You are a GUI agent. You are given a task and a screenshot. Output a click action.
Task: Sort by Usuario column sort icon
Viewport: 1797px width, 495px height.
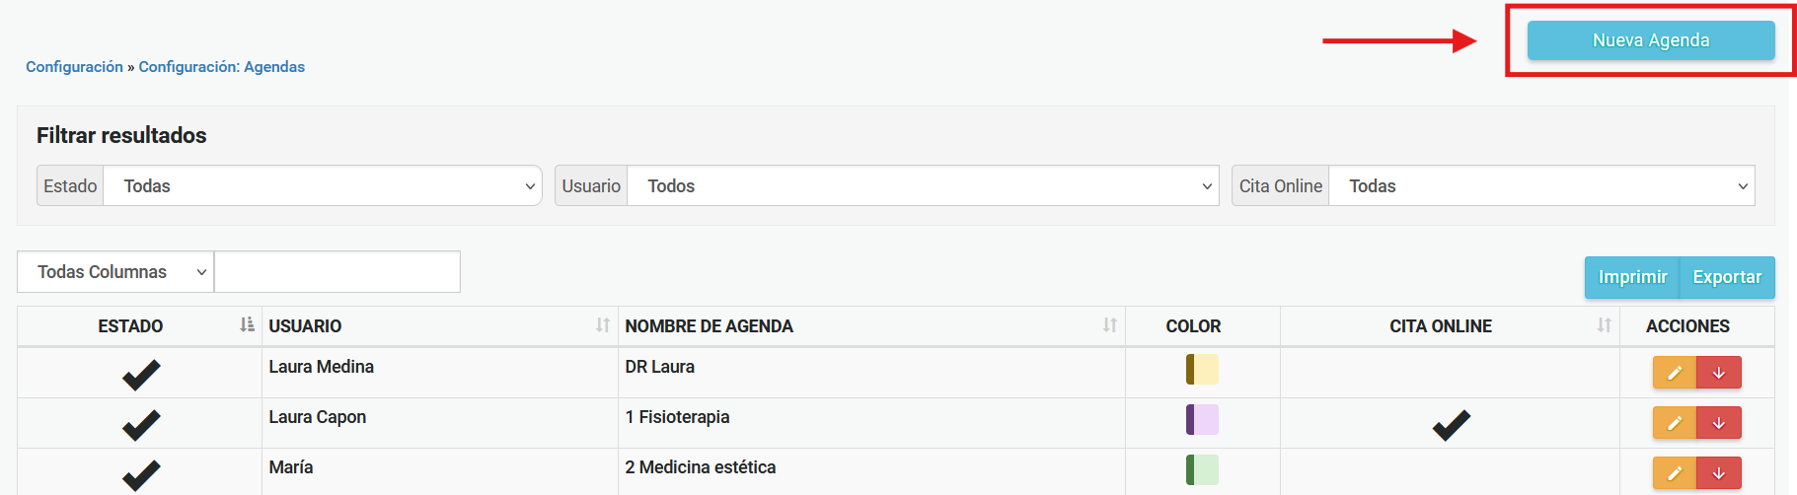(603, 325)
